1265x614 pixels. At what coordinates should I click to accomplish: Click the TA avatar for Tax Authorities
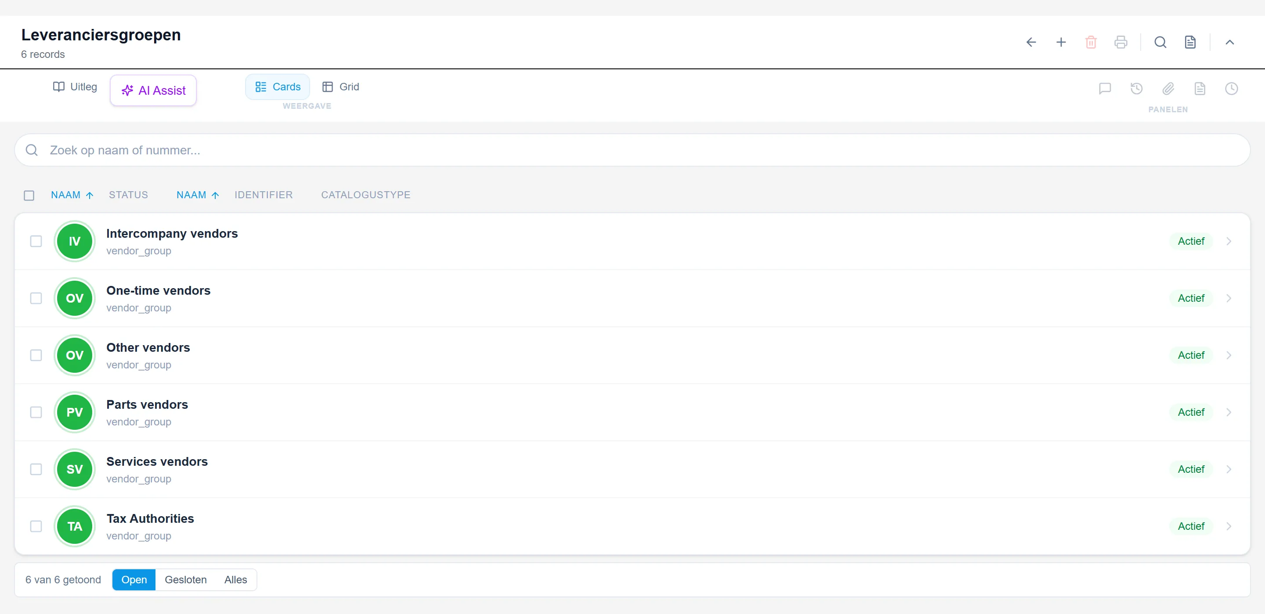click(x=74, y=526)
